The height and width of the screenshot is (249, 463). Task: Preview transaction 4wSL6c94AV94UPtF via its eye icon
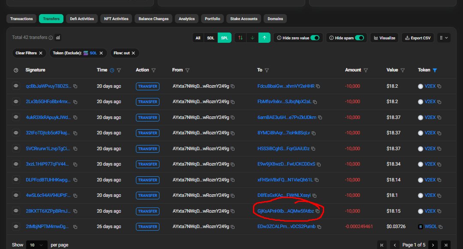click(16, 195)
